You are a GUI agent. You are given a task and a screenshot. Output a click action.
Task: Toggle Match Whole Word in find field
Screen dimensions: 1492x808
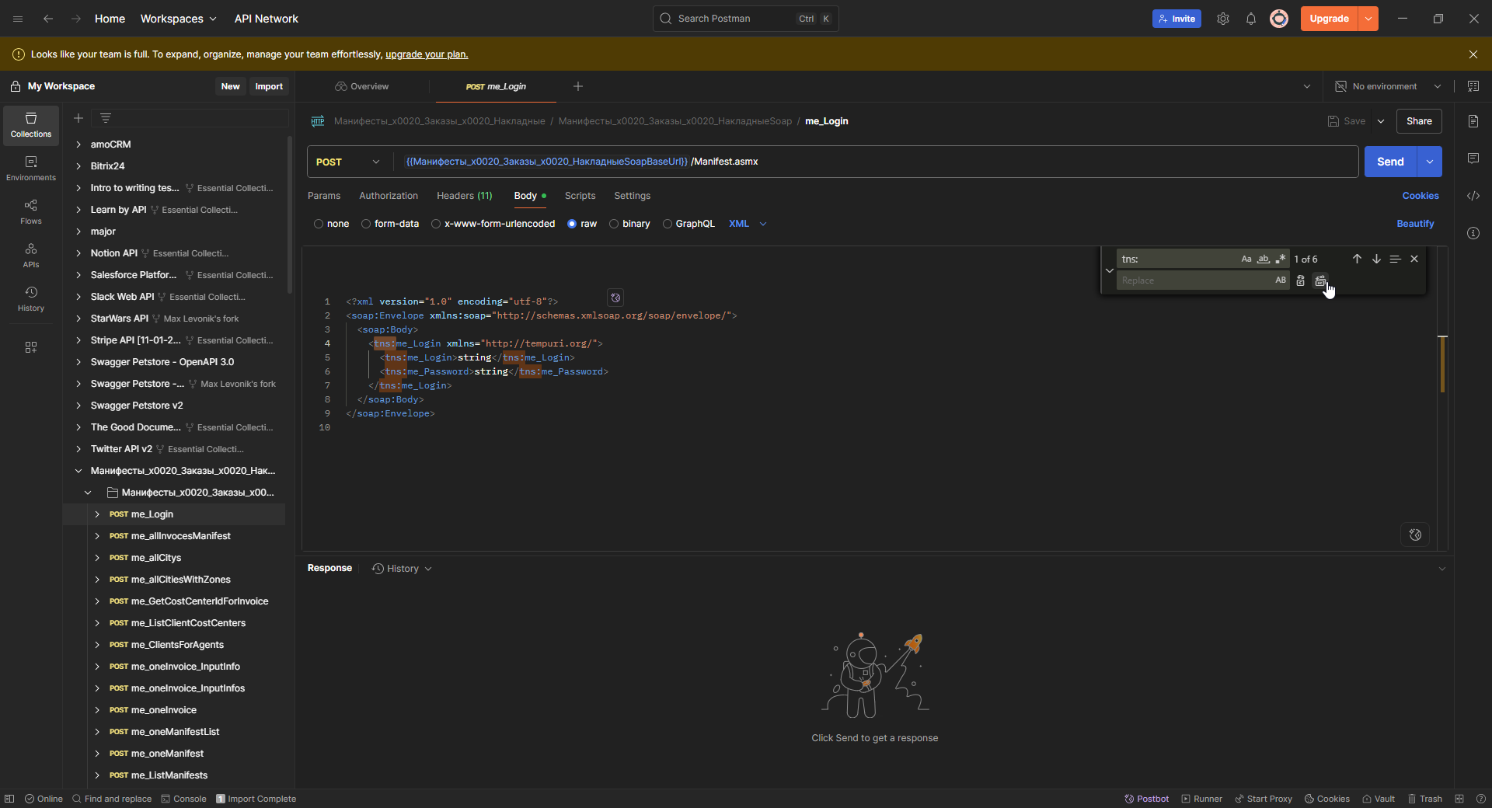tap(1264, 259)
